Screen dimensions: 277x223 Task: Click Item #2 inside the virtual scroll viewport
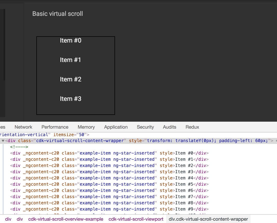(x=70, y=79)
